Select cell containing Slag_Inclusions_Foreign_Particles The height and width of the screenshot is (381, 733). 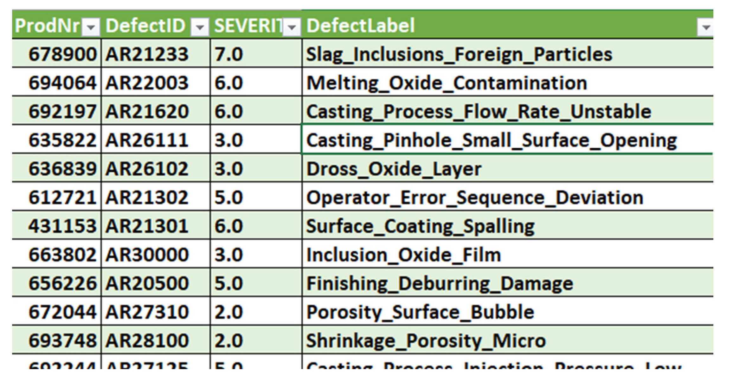coord(507,53)
